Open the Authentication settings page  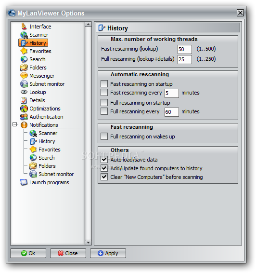[x=46, y=117]
